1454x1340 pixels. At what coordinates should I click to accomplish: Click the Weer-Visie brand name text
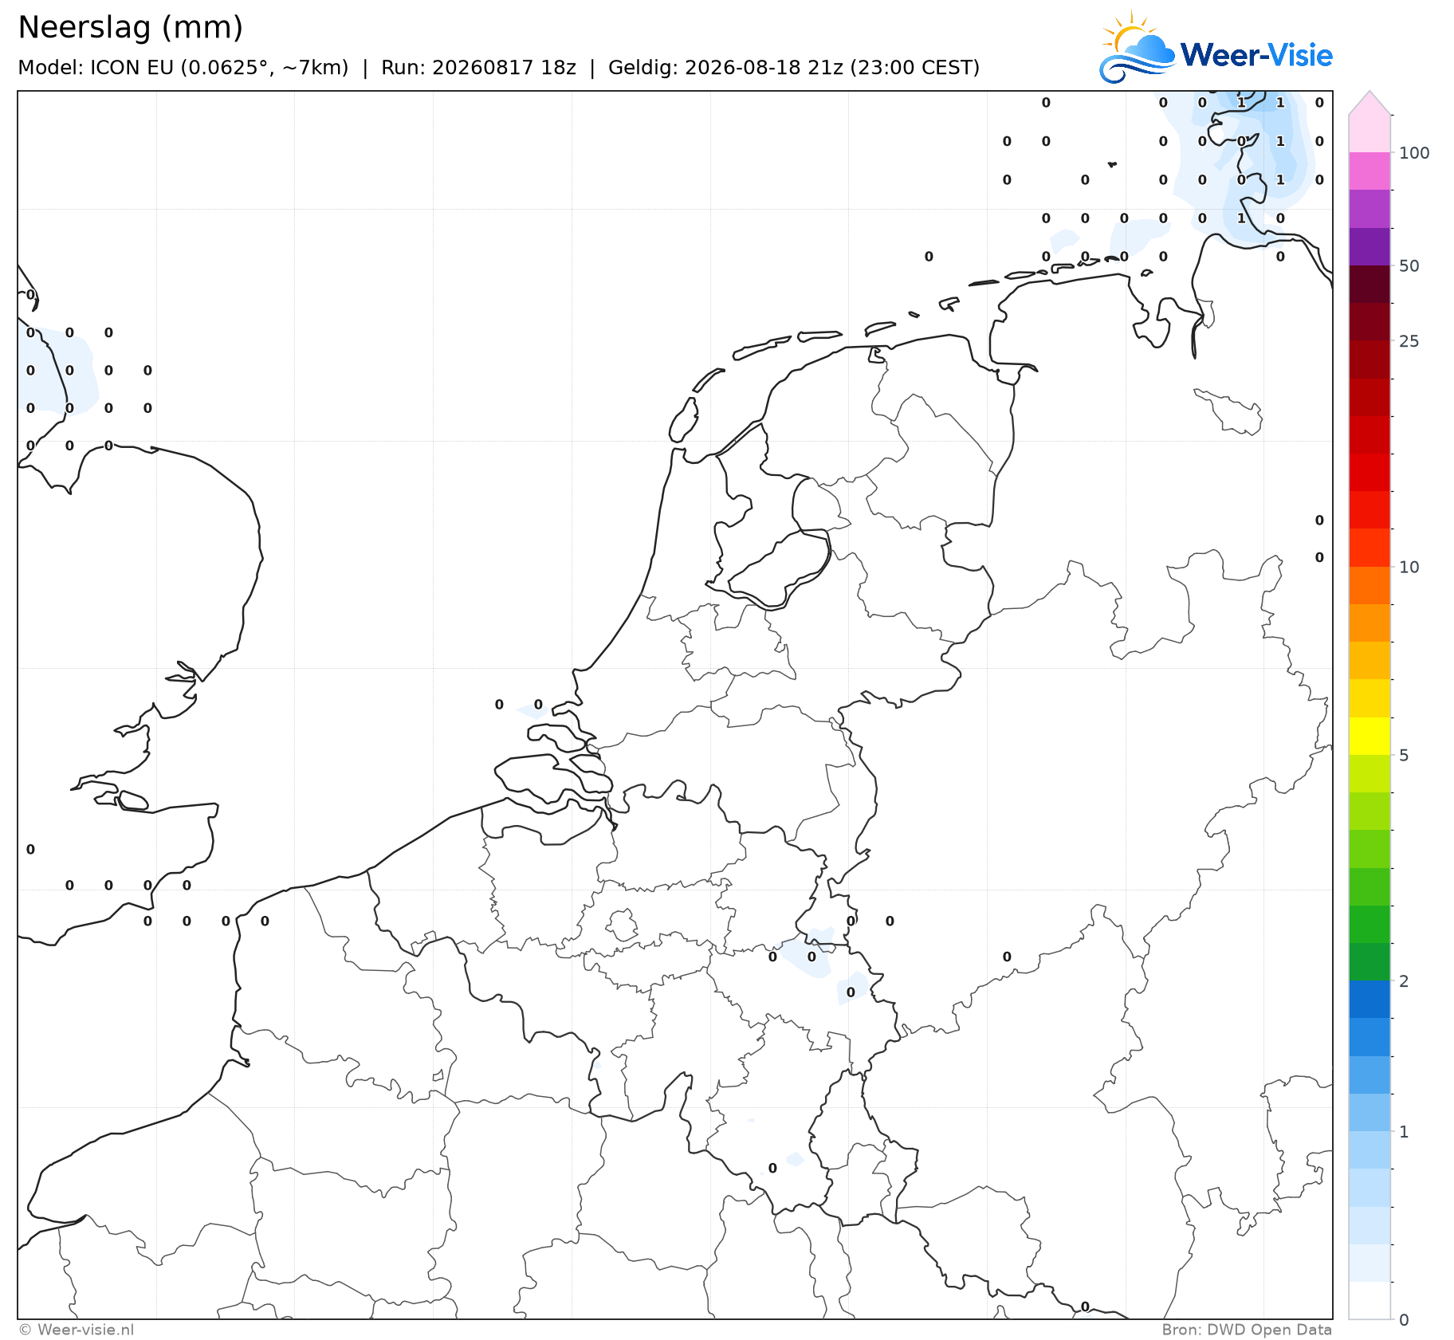point(1256,55)
